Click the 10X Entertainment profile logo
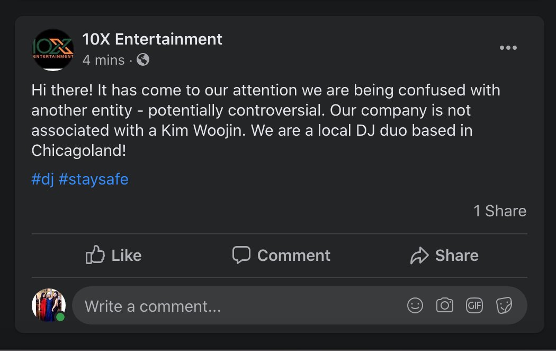The height and width of the screenshot is (351, 556). coord(53,50)
